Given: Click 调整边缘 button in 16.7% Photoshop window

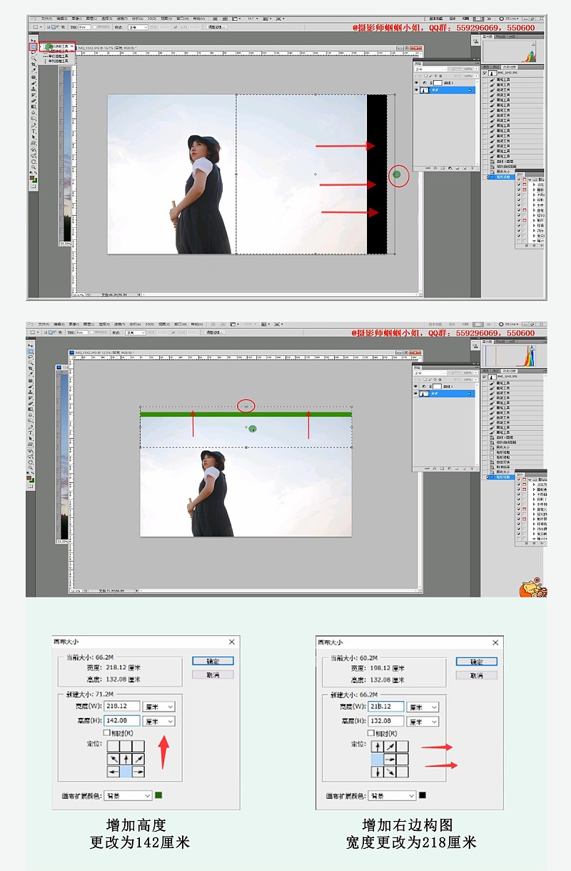Looking at the screenshot, I should (x=216, y=27).
